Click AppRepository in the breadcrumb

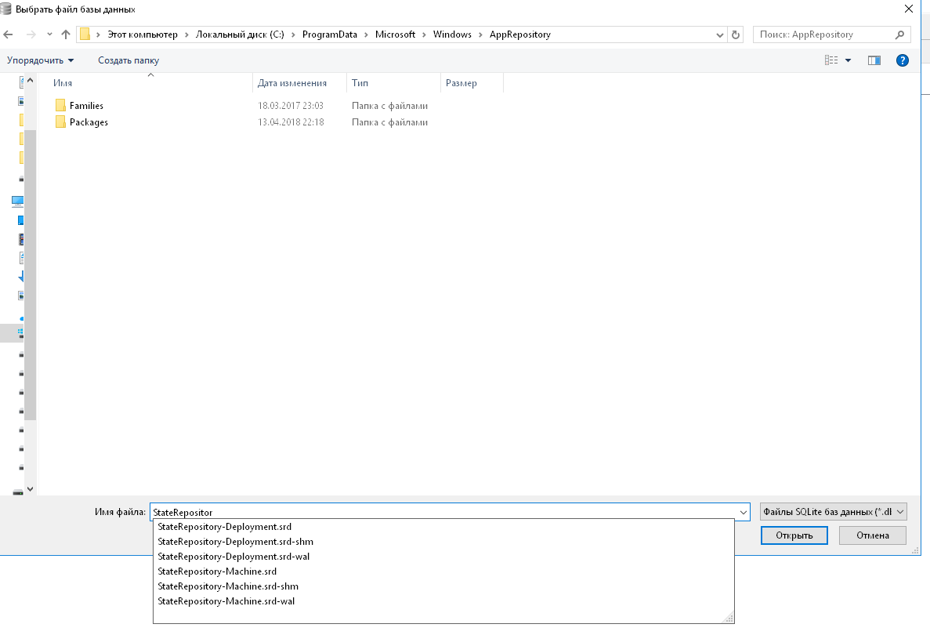[x=520, y=34]
